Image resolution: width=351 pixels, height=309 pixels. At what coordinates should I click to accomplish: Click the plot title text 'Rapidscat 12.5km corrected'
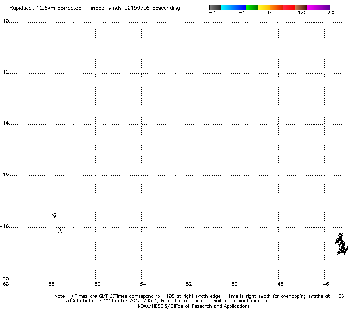(x=46, y=8)
